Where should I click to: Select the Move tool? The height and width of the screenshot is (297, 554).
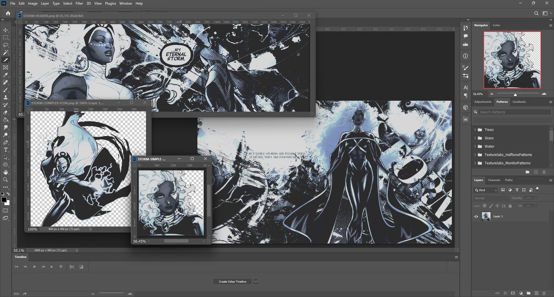tap(6, 30)
